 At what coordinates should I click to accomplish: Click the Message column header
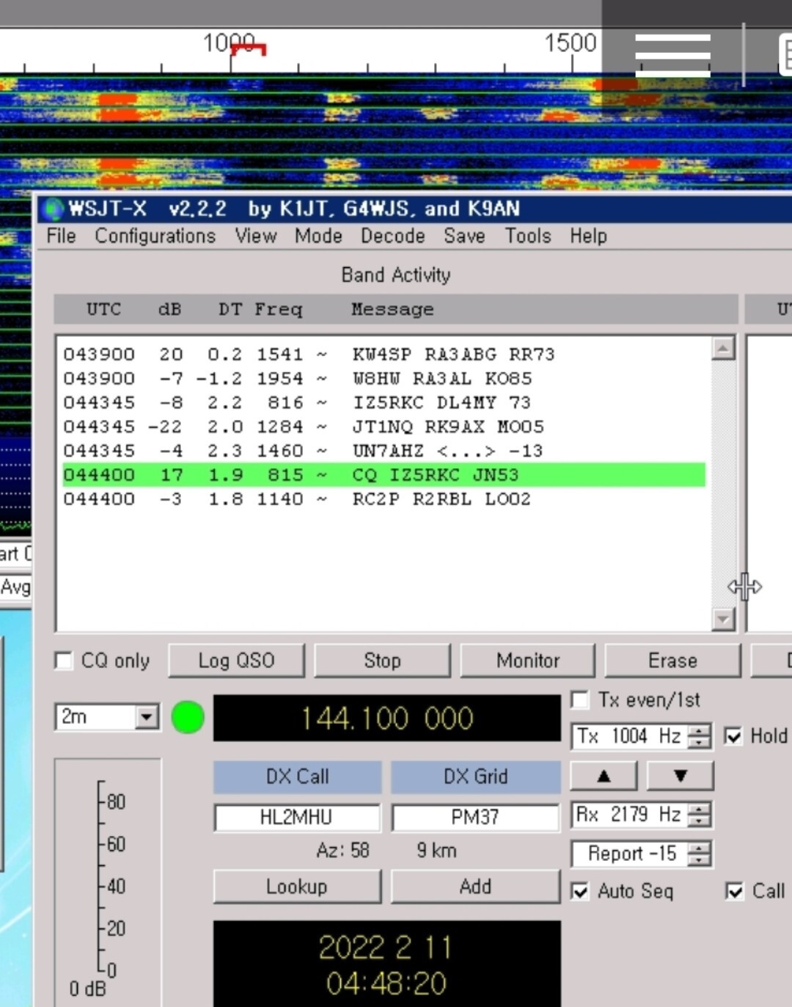point(392,310)
